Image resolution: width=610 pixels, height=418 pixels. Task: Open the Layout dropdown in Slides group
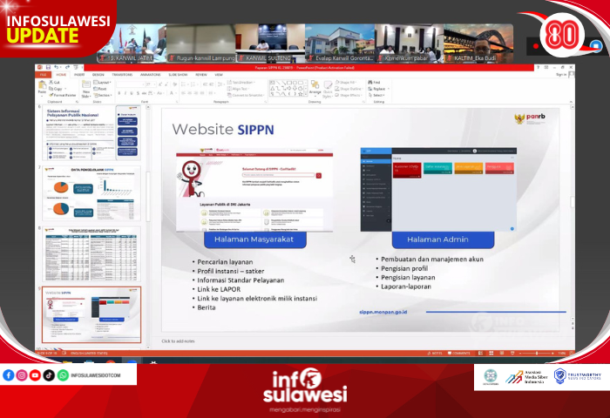pyautogui.click(x=102, y=83)
